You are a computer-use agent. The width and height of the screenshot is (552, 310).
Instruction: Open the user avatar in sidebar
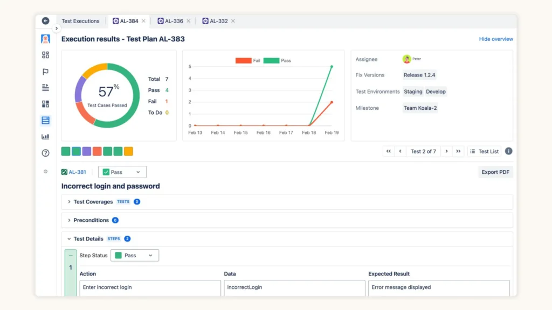coord(45,39)
